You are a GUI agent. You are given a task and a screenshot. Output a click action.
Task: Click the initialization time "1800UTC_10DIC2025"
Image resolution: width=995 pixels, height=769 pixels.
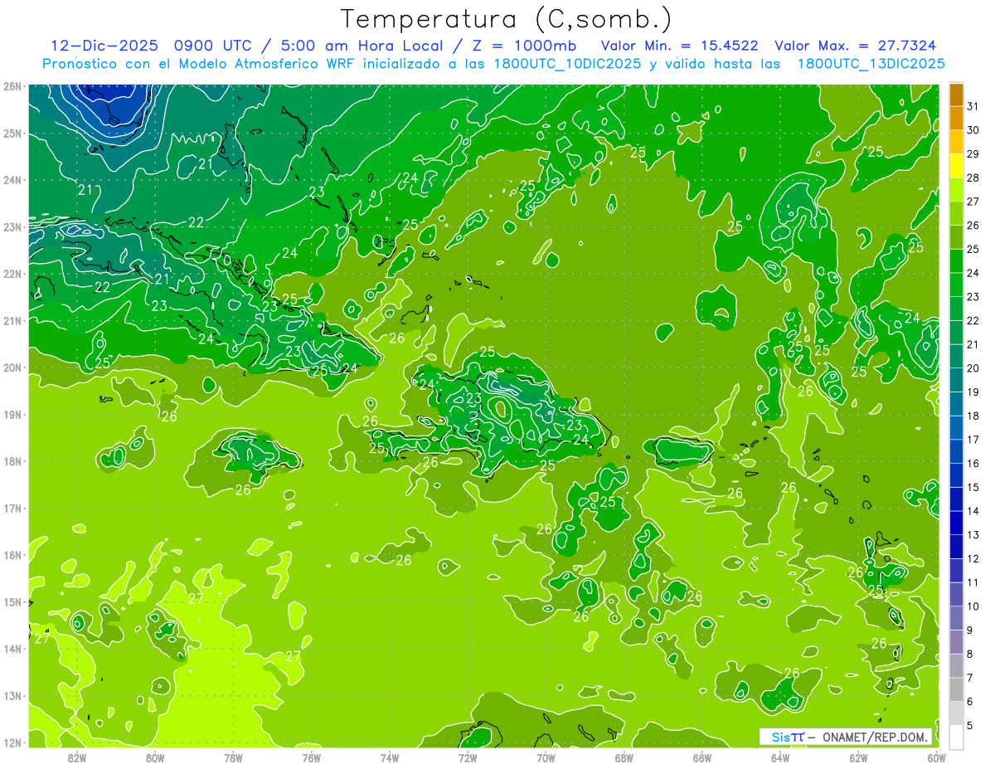(565, 64)
